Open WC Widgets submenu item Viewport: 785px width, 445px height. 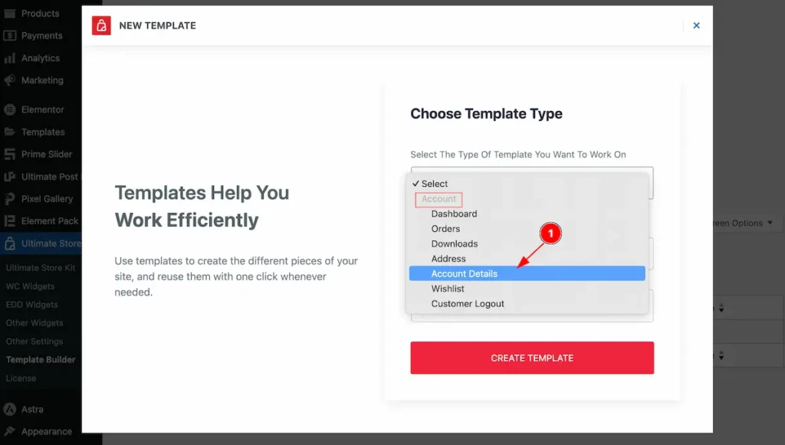30,286
